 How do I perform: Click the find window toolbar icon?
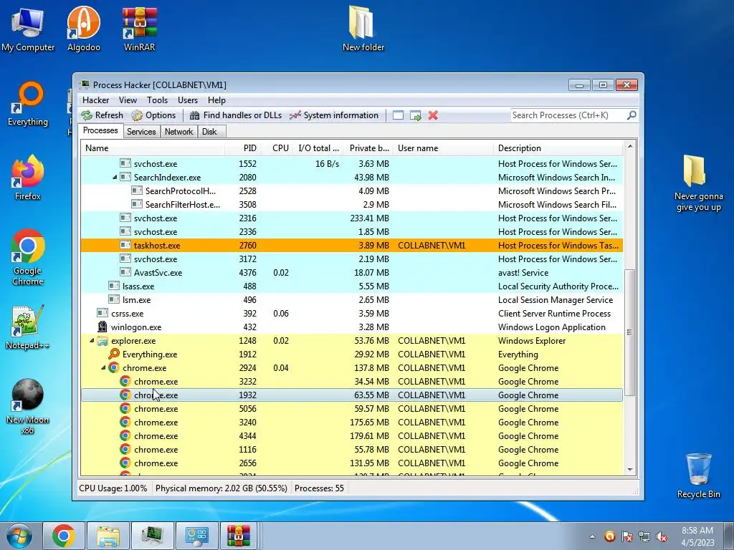tap(398, 115)
